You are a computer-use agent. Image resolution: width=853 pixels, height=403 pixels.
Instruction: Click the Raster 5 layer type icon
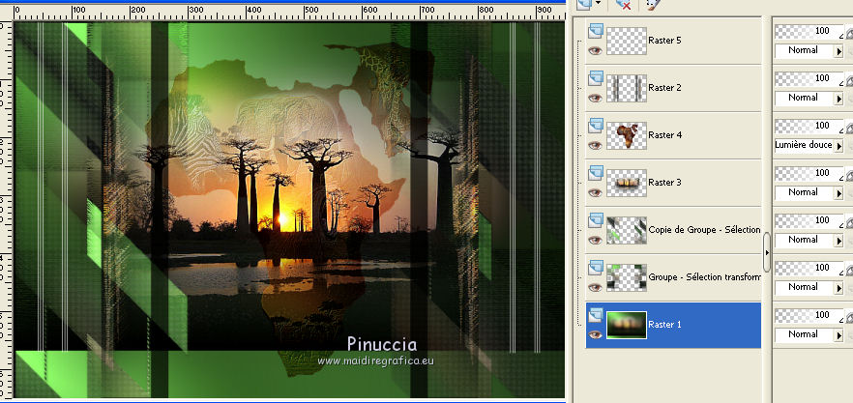[x=595, y=31]
